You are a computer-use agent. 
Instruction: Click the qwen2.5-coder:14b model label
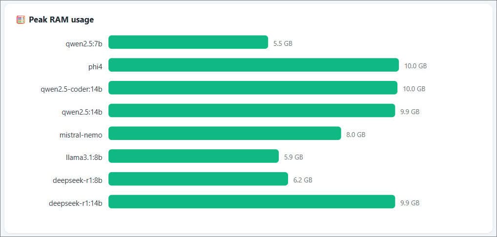pyautogui.click(x=71, y=89)
